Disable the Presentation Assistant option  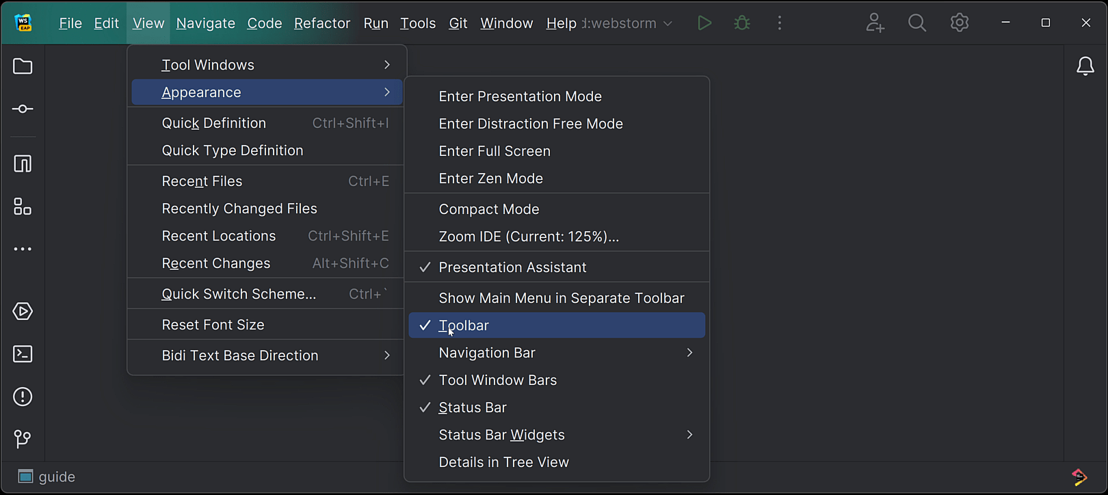tap(512, 267)
